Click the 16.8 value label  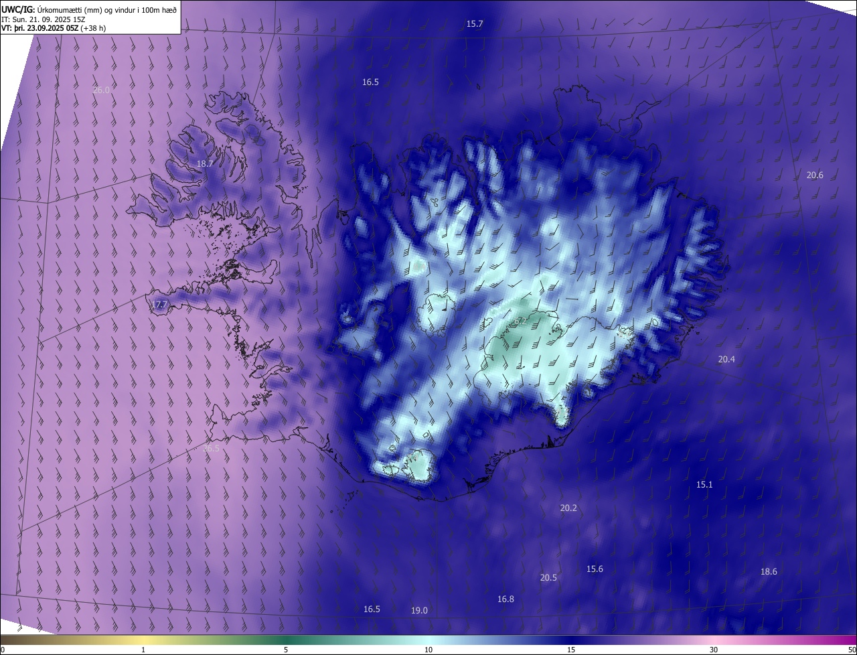(x=505, y=599)
